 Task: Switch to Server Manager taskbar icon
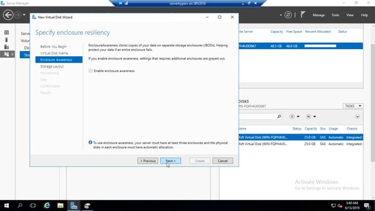click(74, 206)
